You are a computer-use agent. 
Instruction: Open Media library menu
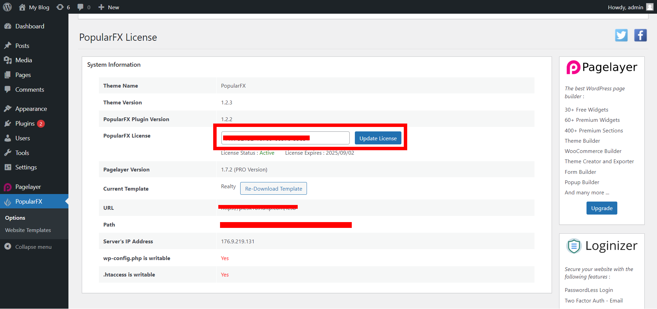point(24,60)
